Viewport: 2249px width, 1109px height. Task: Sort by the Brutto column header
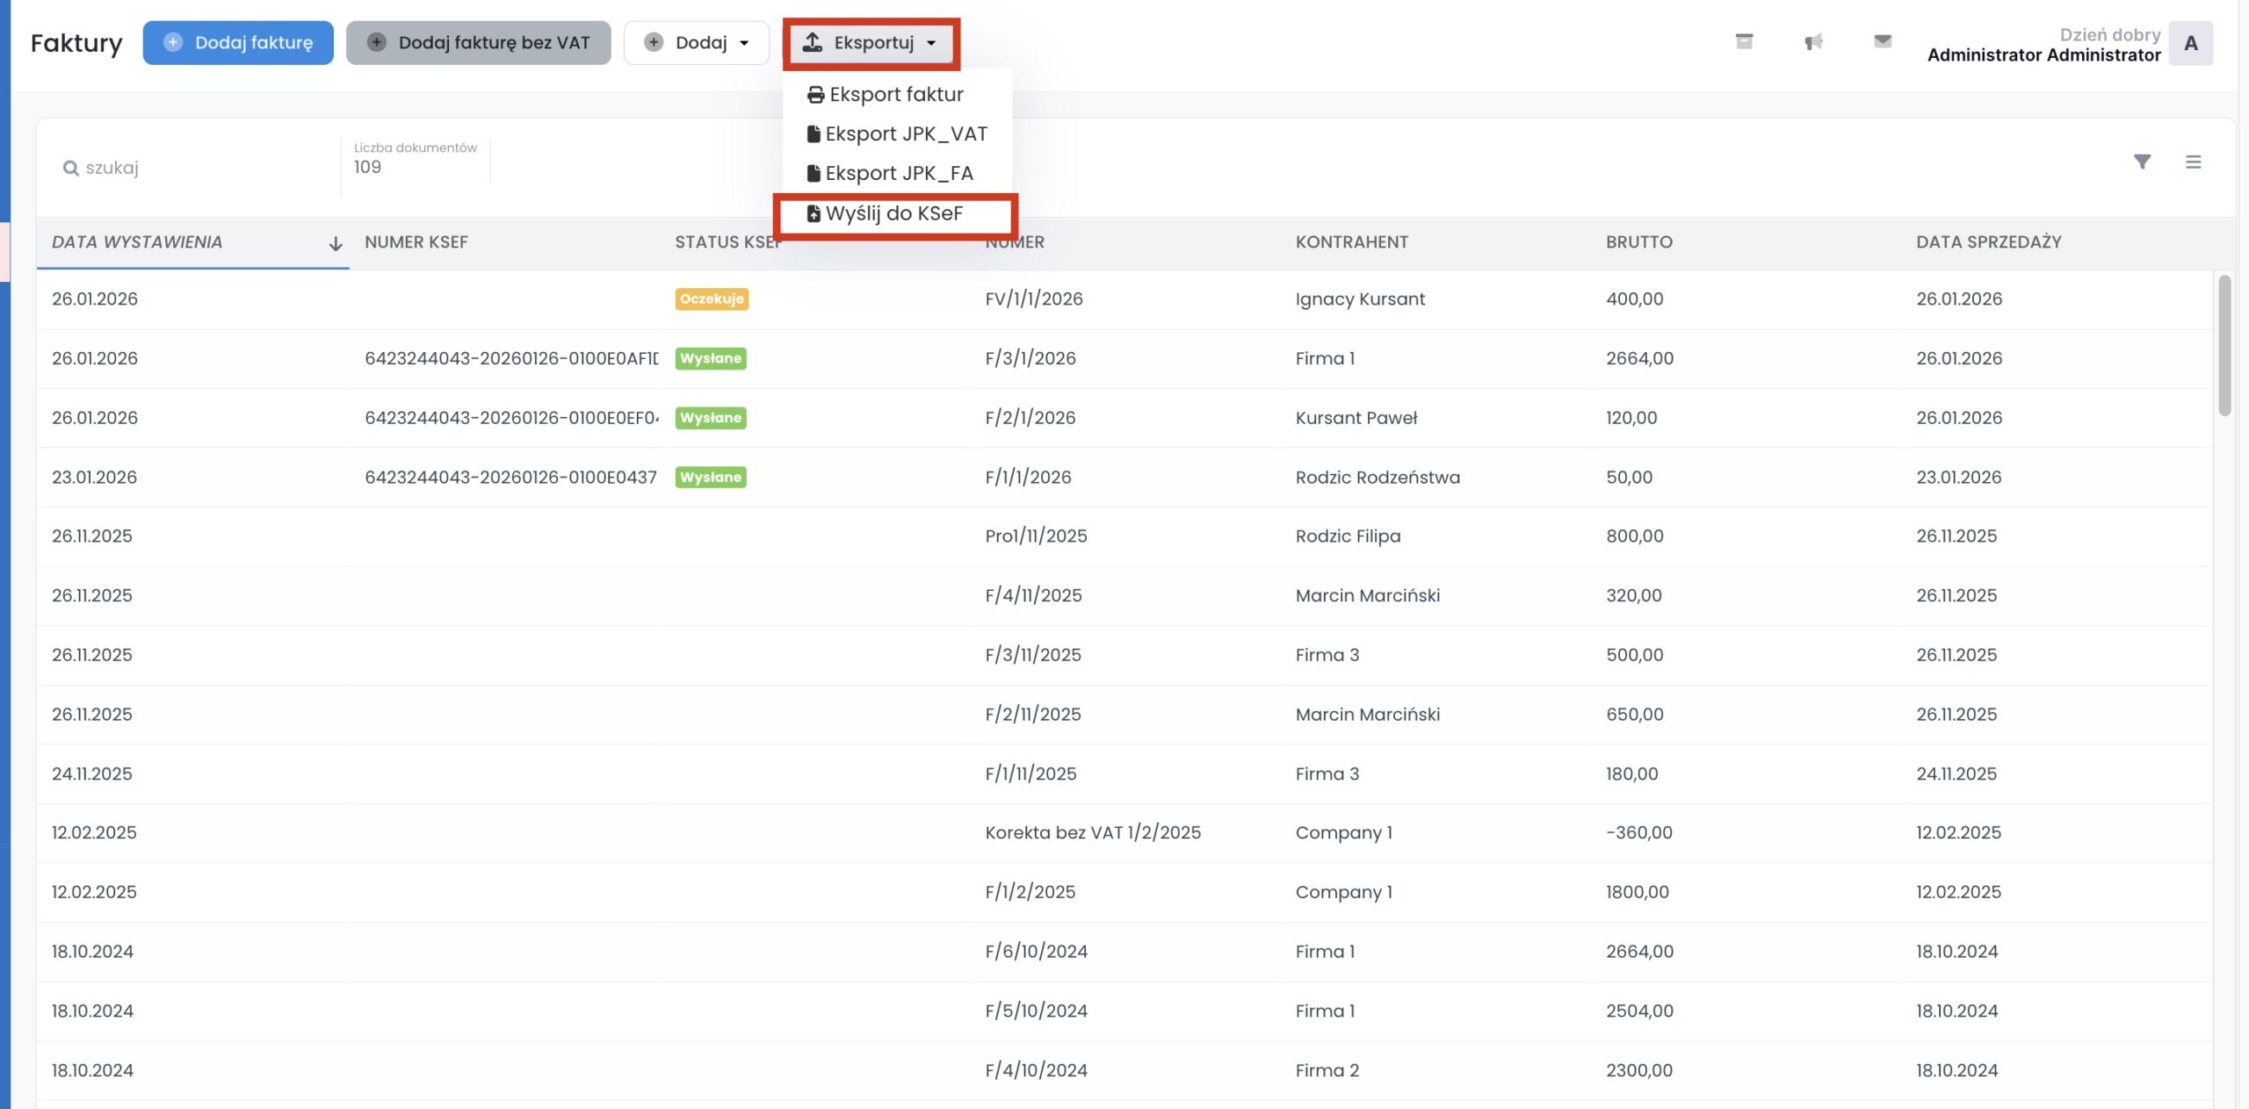1638,242
